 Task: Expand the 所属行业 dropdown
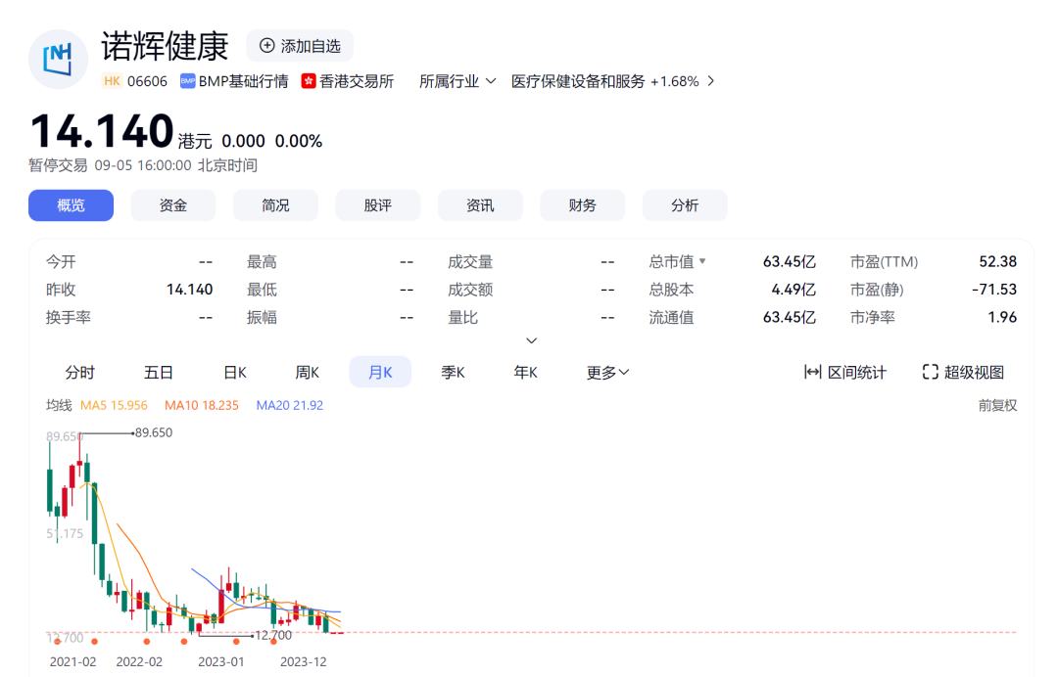click(x=457, y=81)
